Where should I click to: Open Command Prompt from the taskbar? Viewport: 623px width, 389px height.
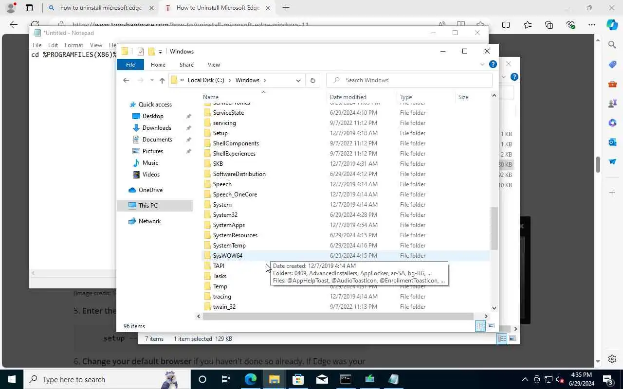(346, 379)
